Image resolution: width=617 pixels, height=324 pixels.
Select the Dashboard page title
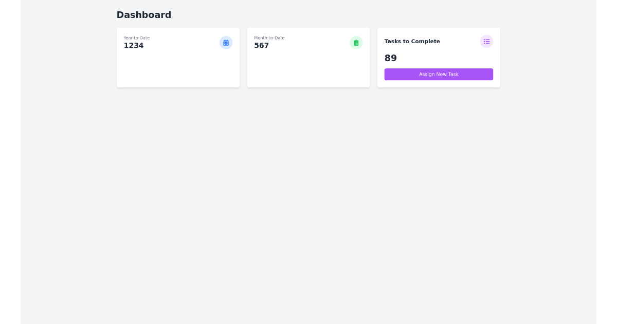(x=144, y=15)
